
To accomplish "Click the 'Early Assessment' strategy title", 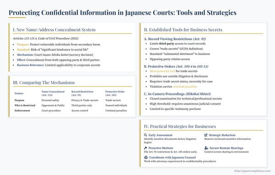I will (160, 135).
